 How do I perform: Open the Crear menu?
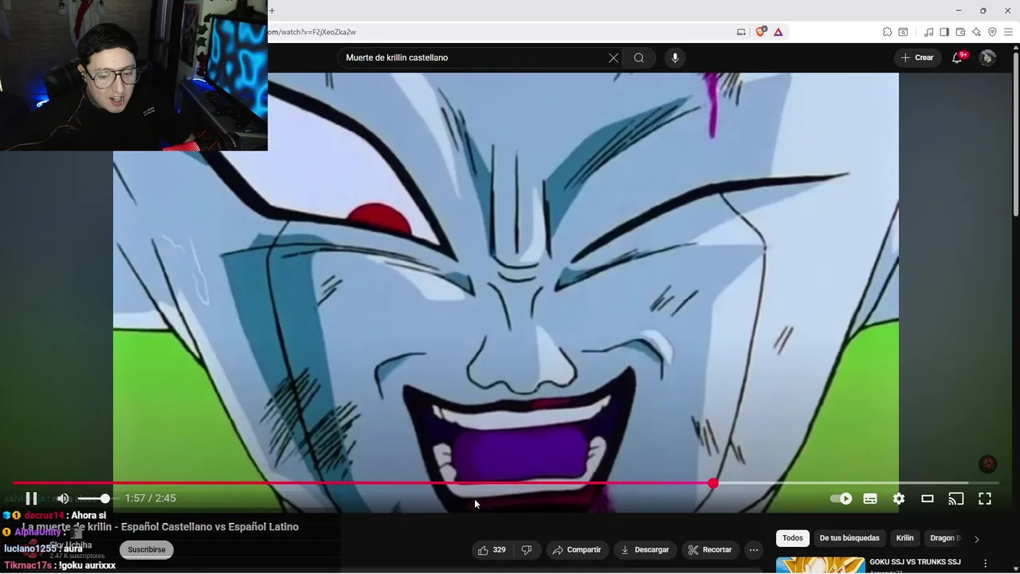pos(917,57)
